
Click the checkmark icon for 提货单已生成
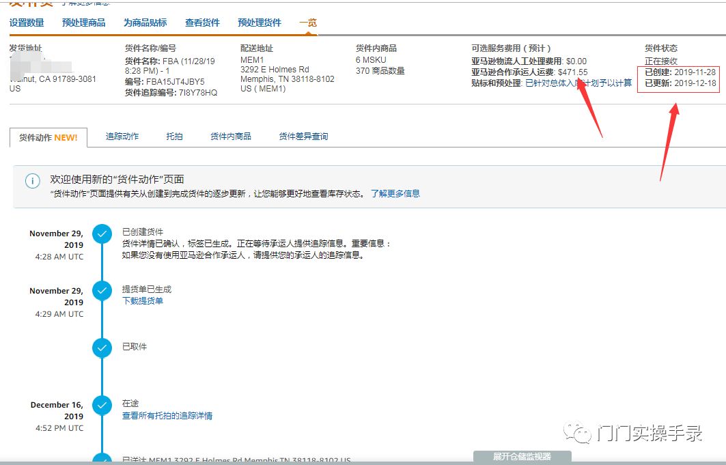click(102, 291)
